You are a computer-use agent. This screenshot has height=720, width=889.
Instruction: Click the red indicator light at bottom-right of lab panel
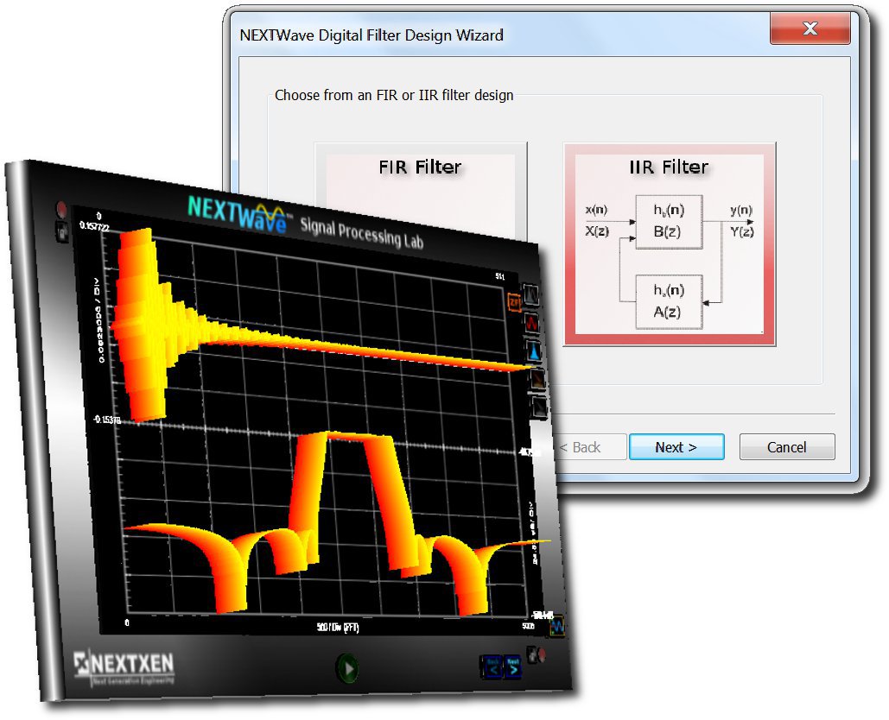click(542, 654)
